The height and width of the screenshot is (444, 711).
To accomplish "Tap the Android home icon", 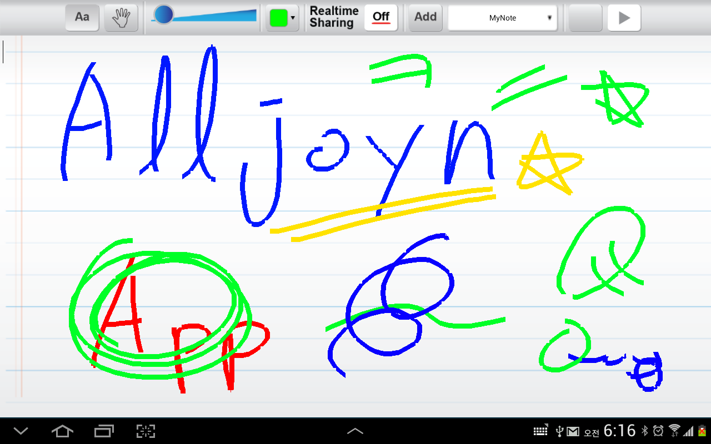I will (x=62, y=431).
